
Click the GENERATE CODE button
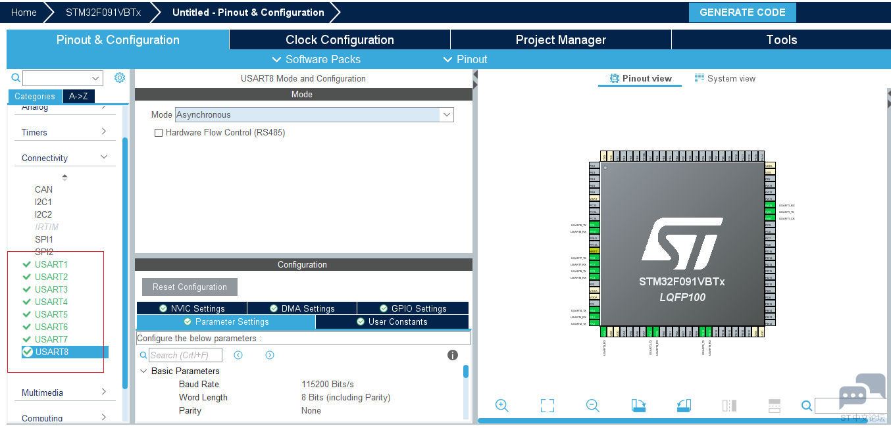[x=742, y=12]
